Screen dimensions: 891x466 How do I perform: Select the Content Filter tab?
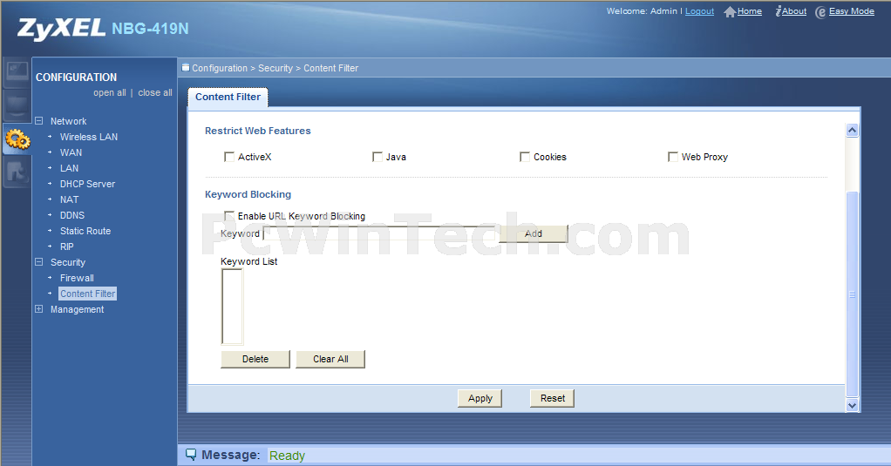[228, 97]
